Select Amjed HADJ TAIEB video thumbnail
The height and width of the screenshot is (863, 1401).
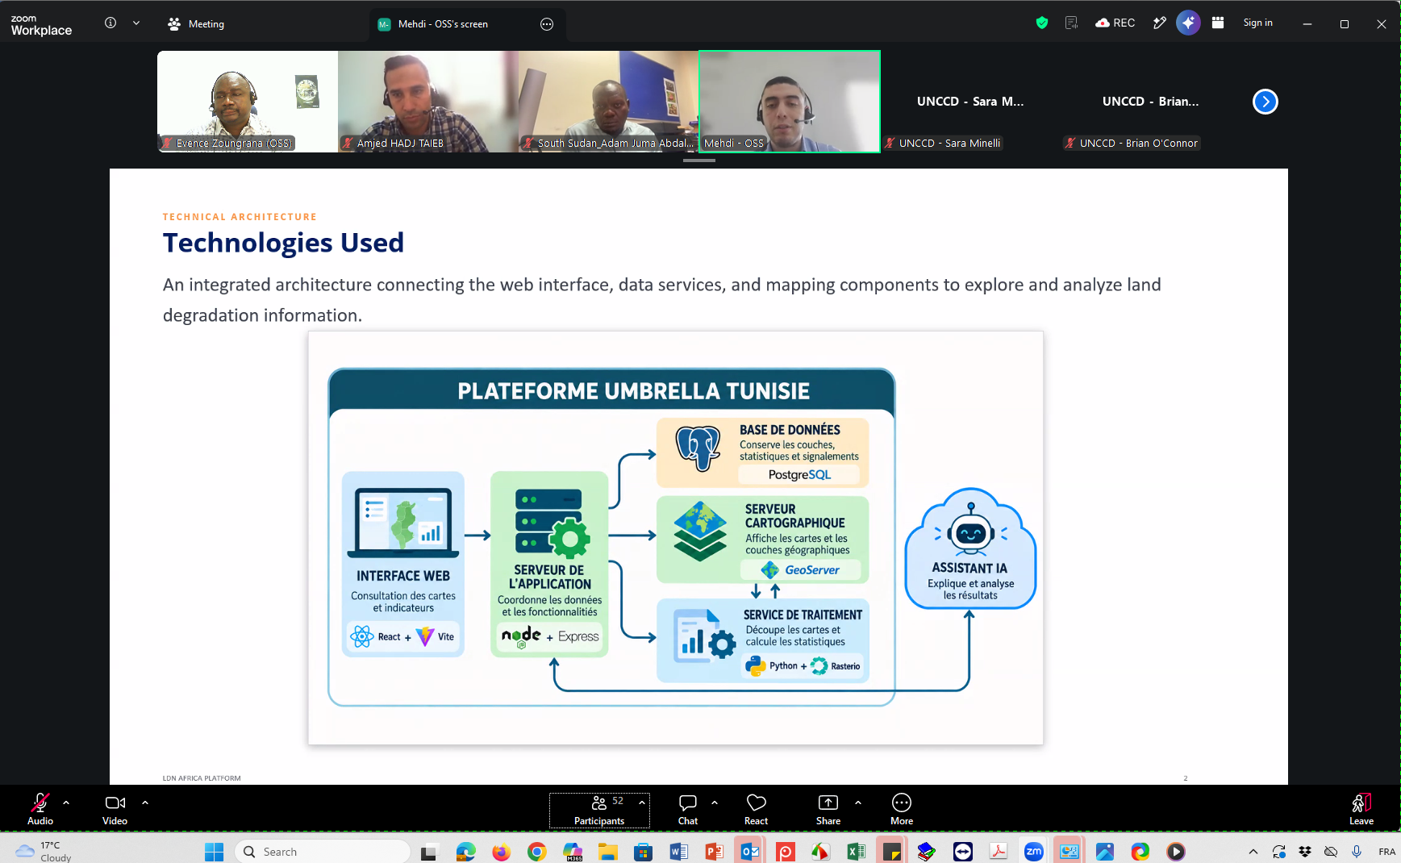point(428,102)
